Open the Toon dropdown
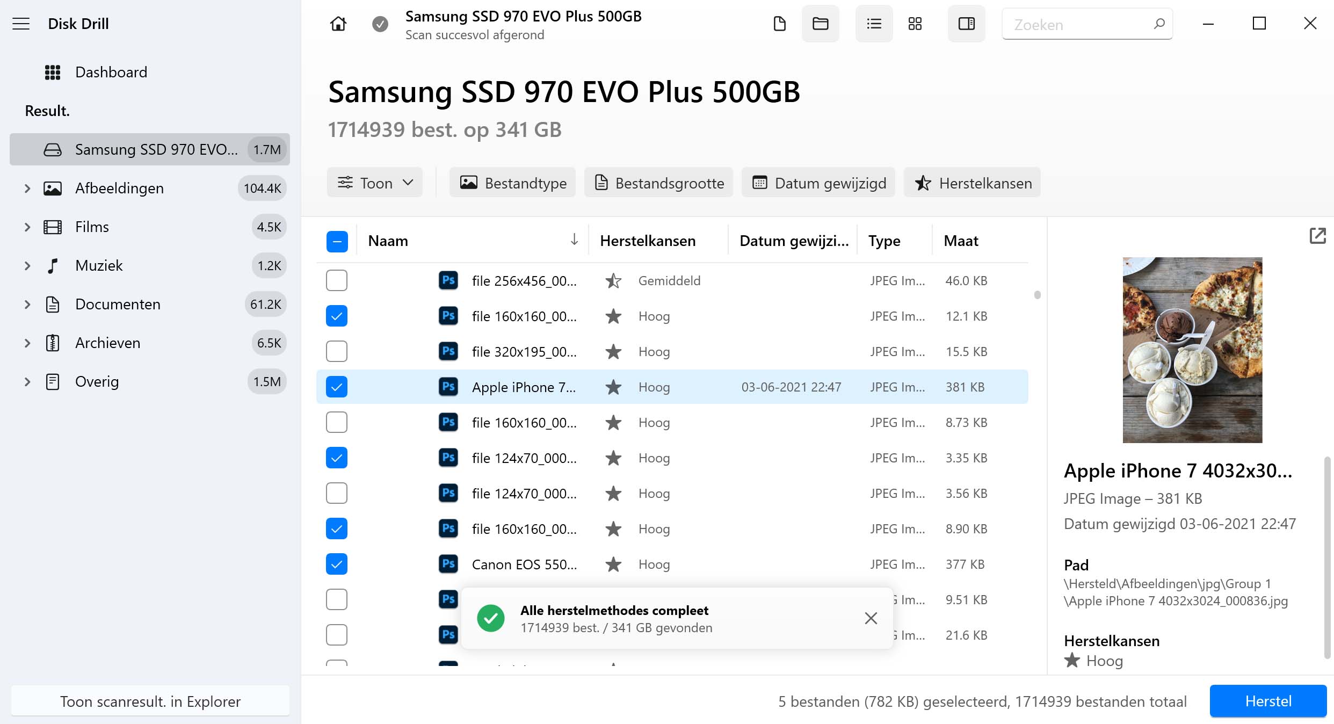 coord(375,183)
